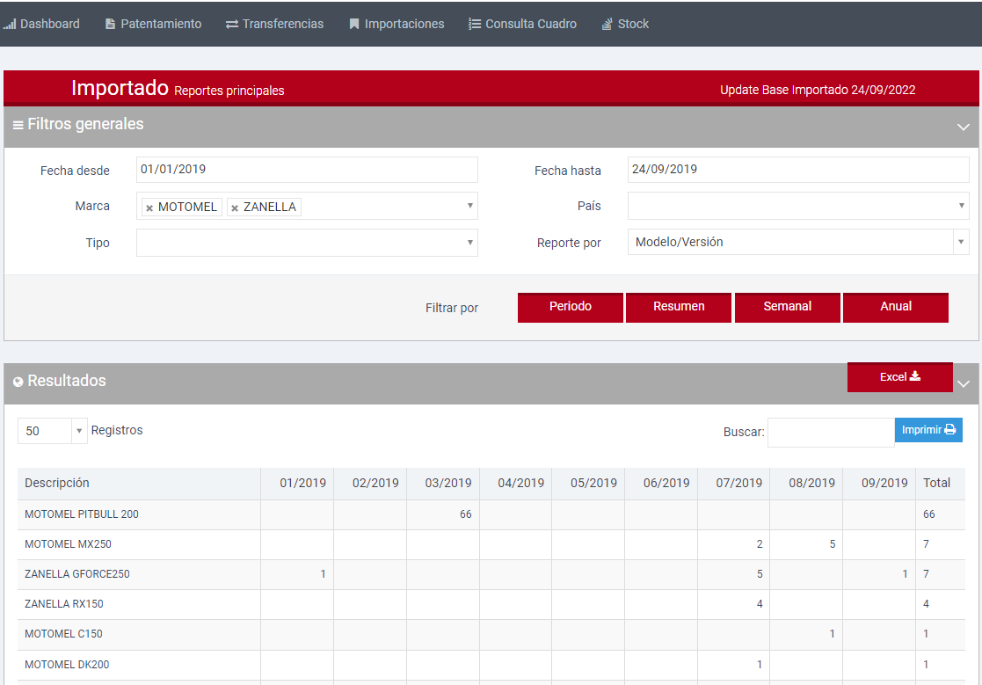The width and height of the screenshot is (982, 685).
Task: Remove the MOTOMEL tag from Marca
Action: 149,208
